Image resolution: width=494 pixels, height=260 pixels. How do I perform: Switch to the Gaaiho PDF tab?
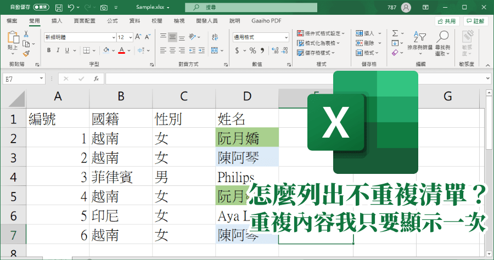[266, 21]
